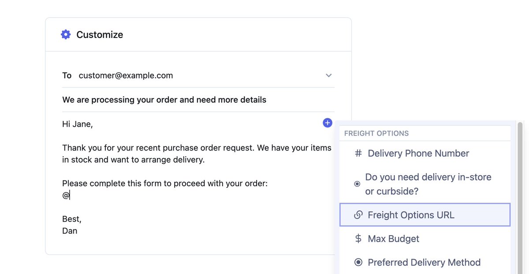Viewport: 529px width, 274px height.
Task: Choose Preferred Delivery Method option
Action: coord(424,263)
